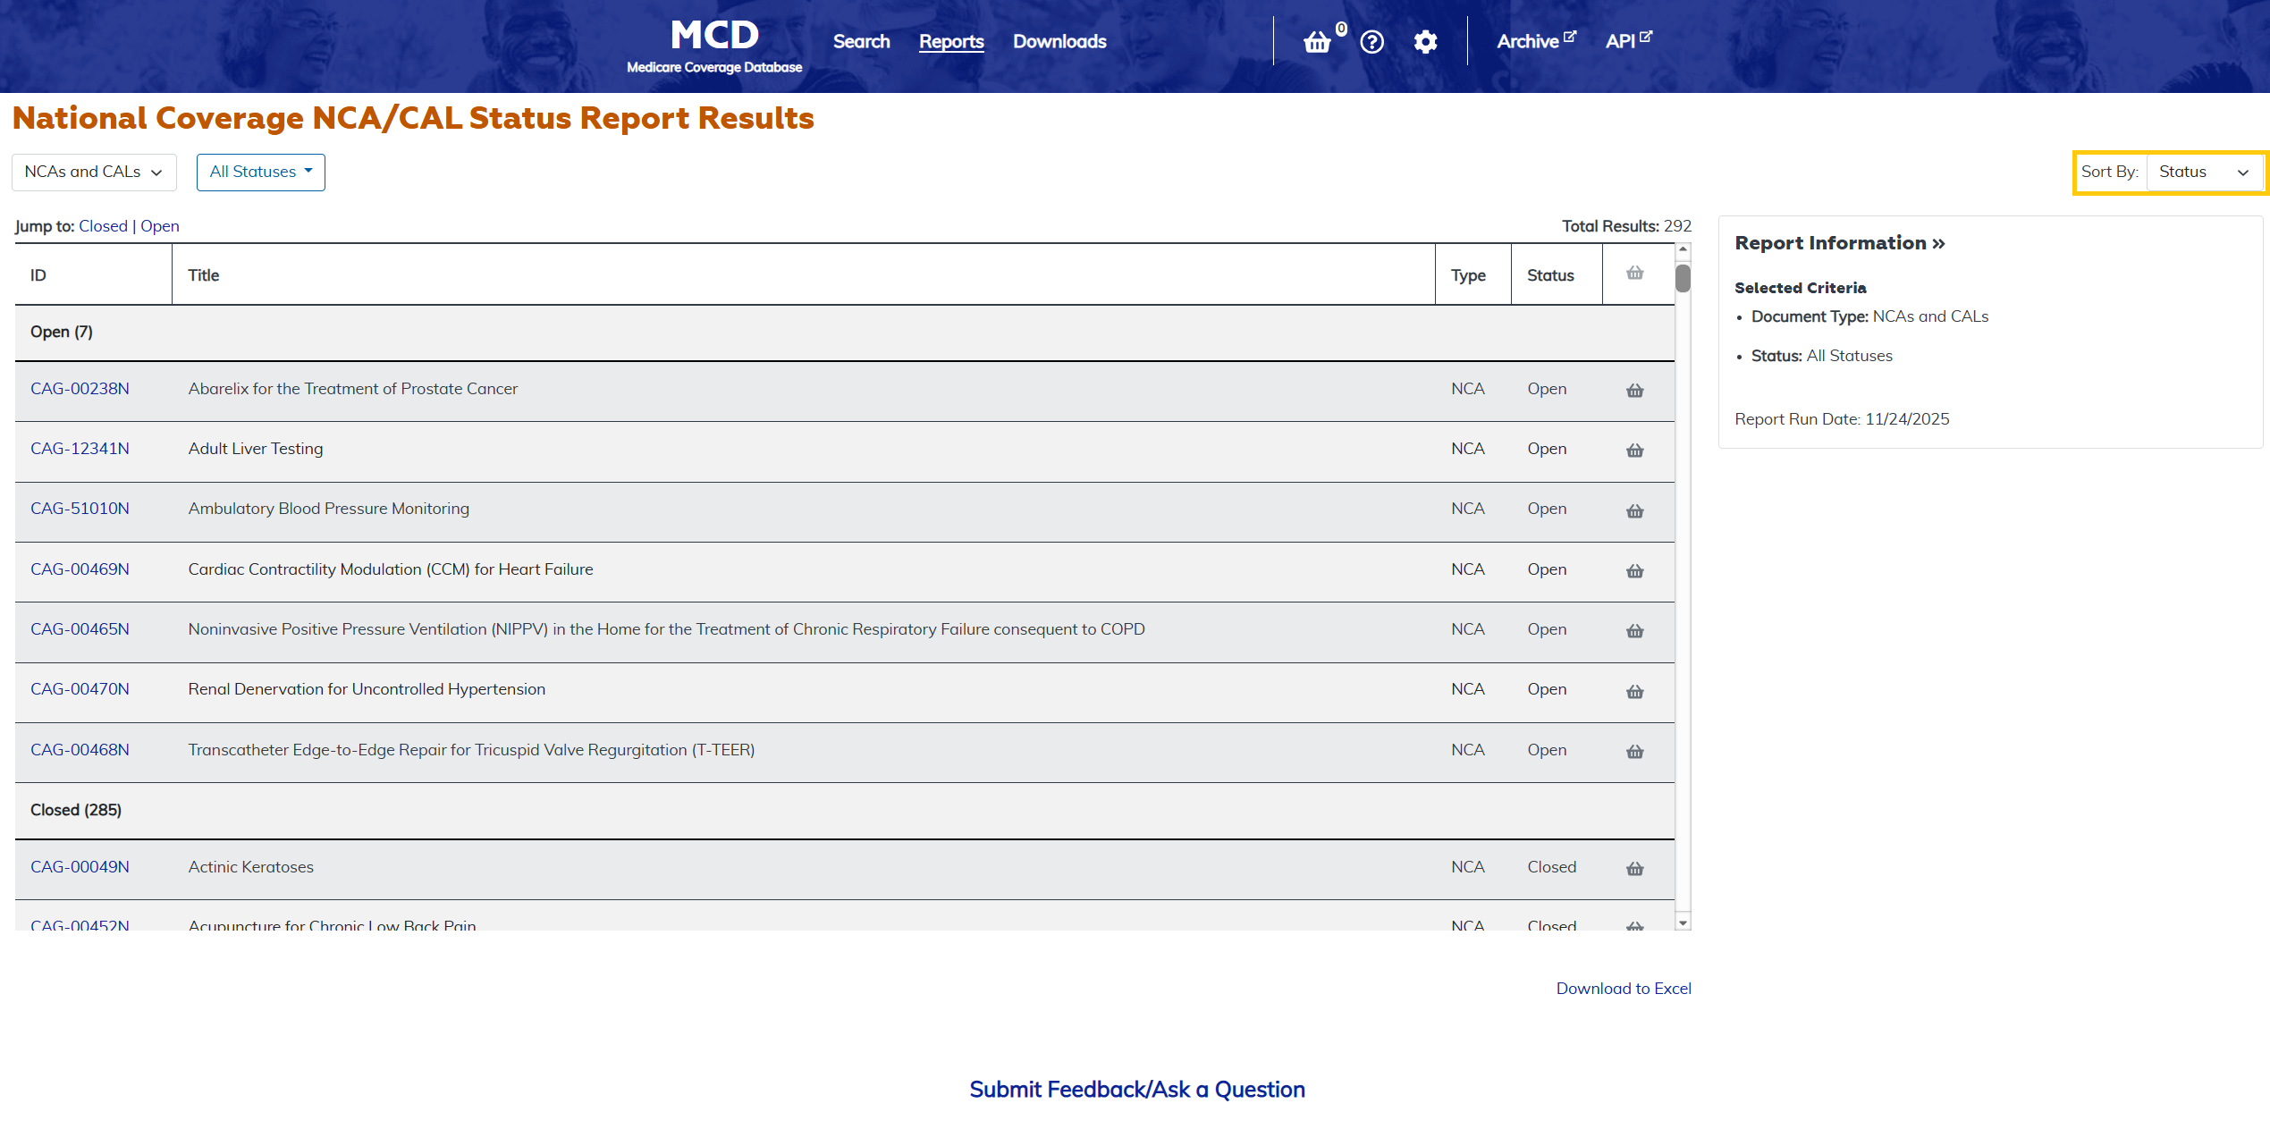Open the settings gear icon
The width and height of the screenshot is (2270, 1129).
(1425, 42)
